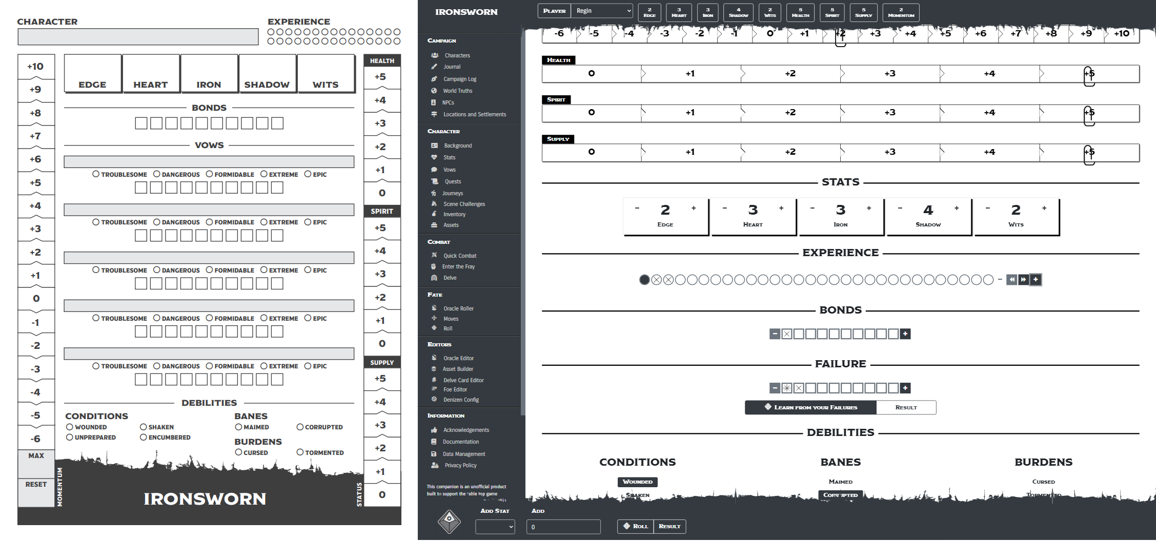Open Enter the Fray shield icon

(434, 266)
